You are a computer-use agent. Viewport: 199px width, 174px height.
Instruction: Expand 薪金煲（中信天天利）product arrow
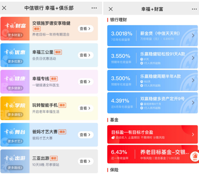pos(193,36)
